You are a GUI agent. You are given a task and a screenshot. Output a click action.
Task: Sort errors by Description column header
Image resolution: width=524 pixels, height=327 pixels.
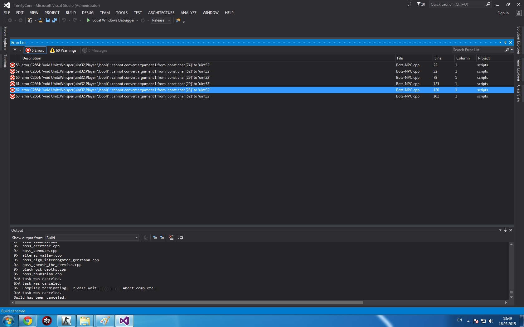pyautogui.click(x=208, y=58)
